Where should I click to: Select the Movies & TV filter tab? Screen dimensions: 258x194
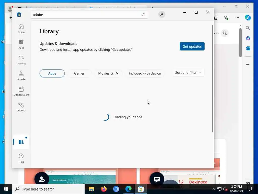(108, 73)
